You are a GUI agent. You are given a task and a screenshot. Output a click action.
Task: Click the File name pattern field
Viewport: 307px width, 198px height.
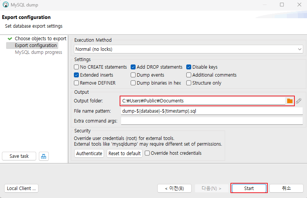212,111
